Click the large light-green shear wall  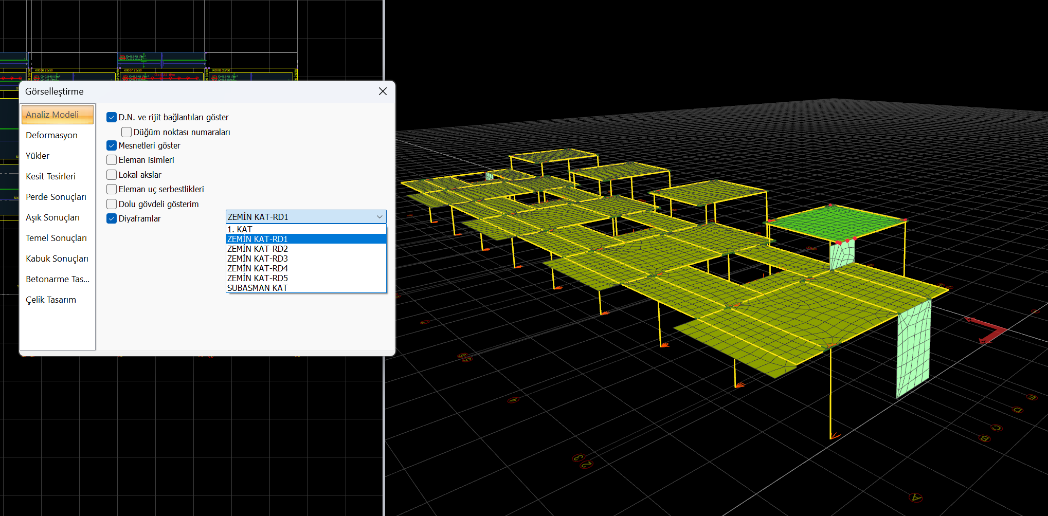point(914,349)
